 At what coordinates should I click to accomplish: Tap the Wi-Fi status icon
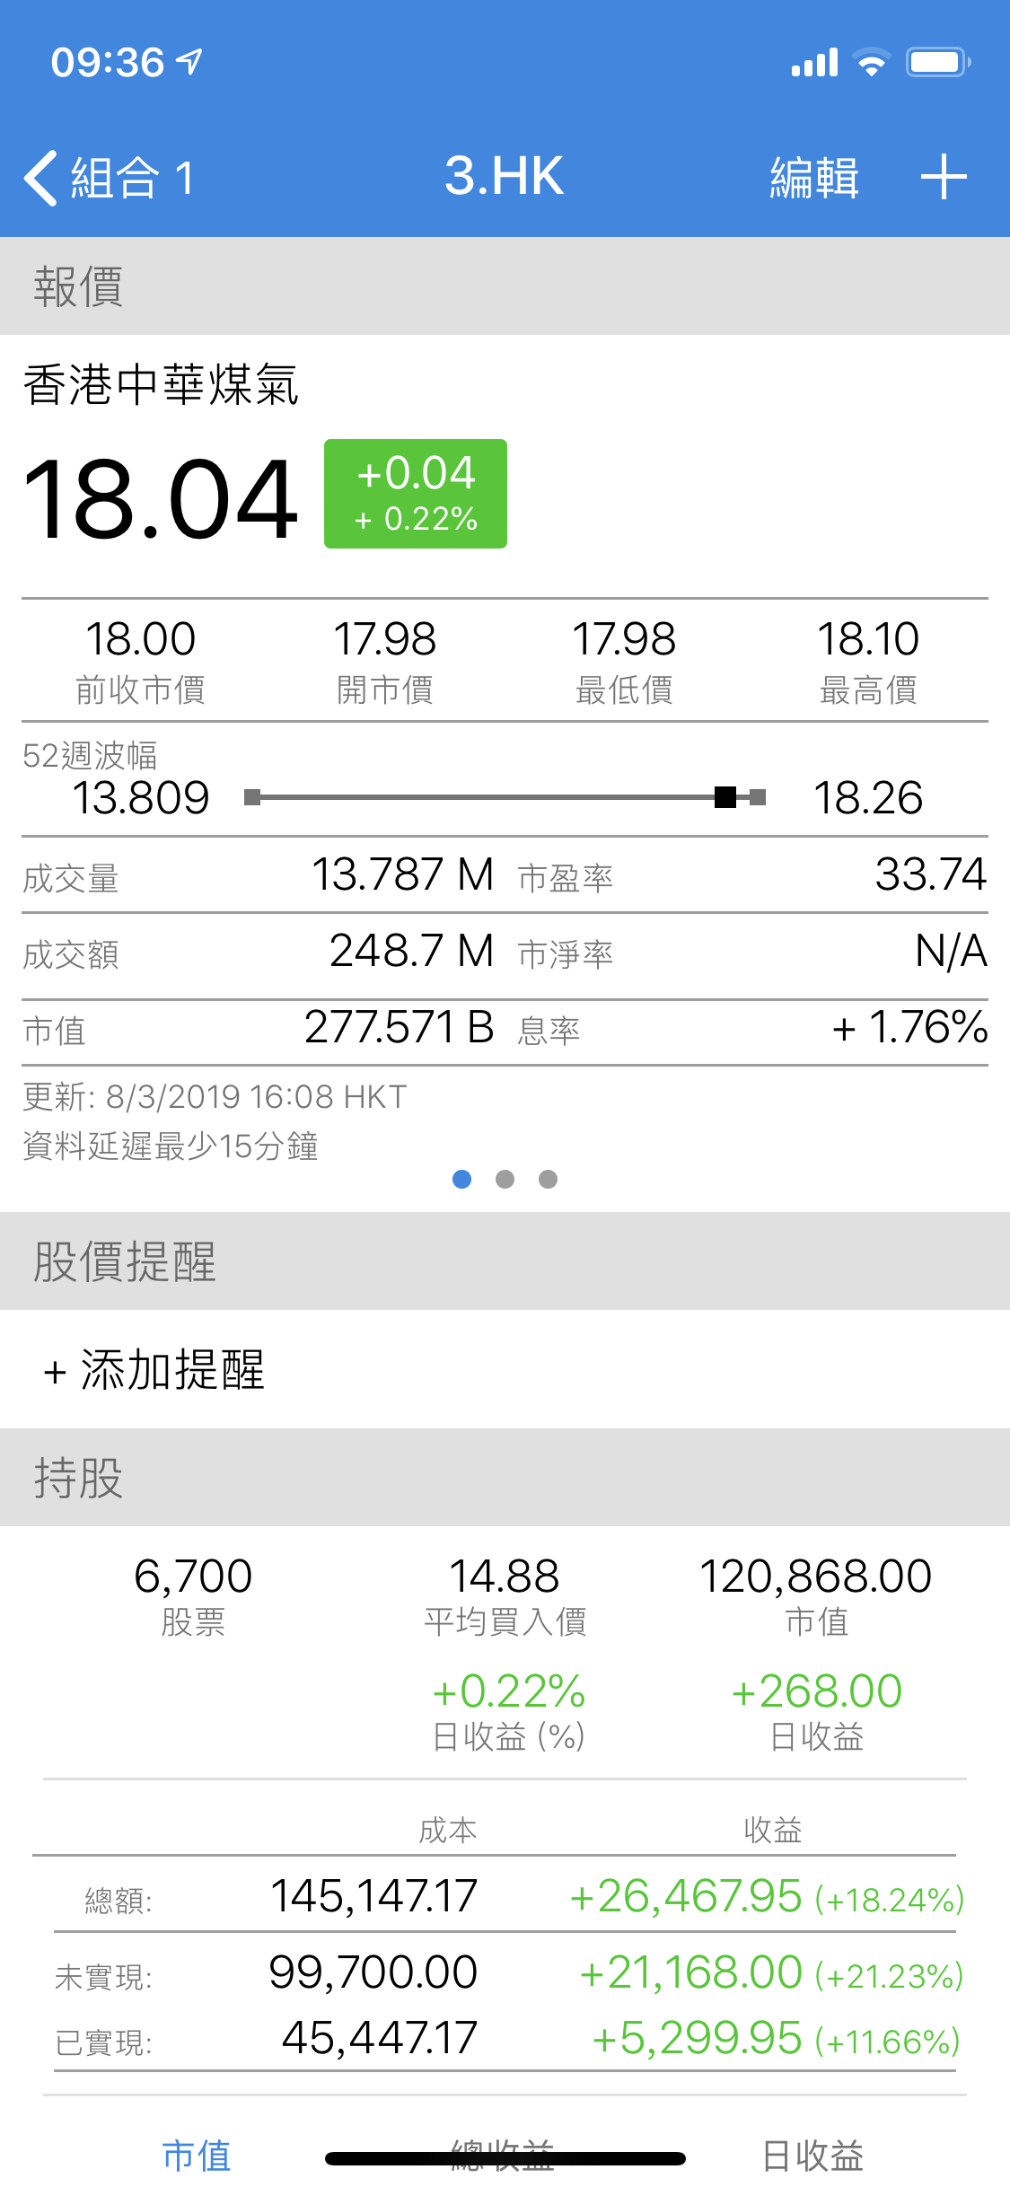point(870,62)
